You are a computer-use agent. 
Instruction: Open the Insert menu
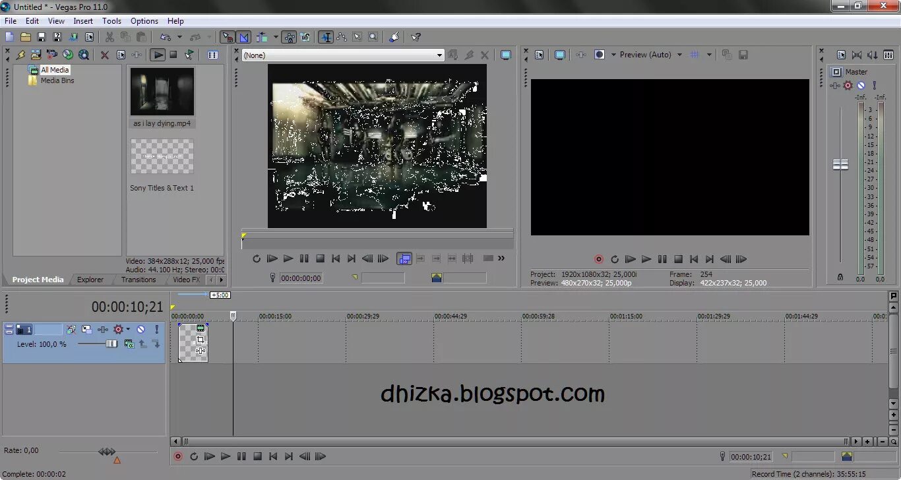(x=83, y=21)
